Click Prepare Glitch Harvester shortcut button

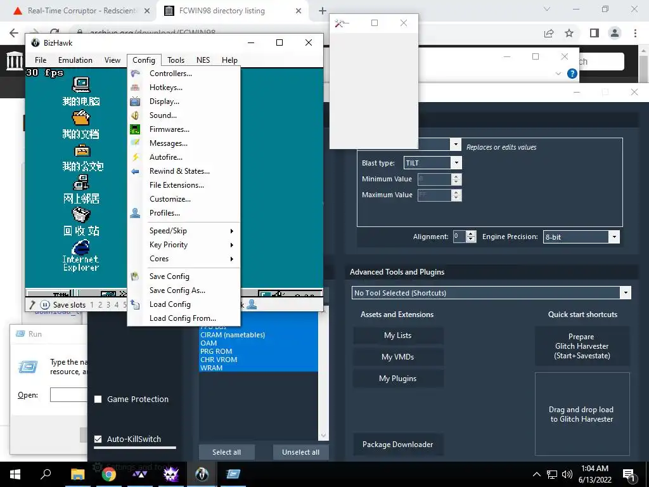click(582, 346)
